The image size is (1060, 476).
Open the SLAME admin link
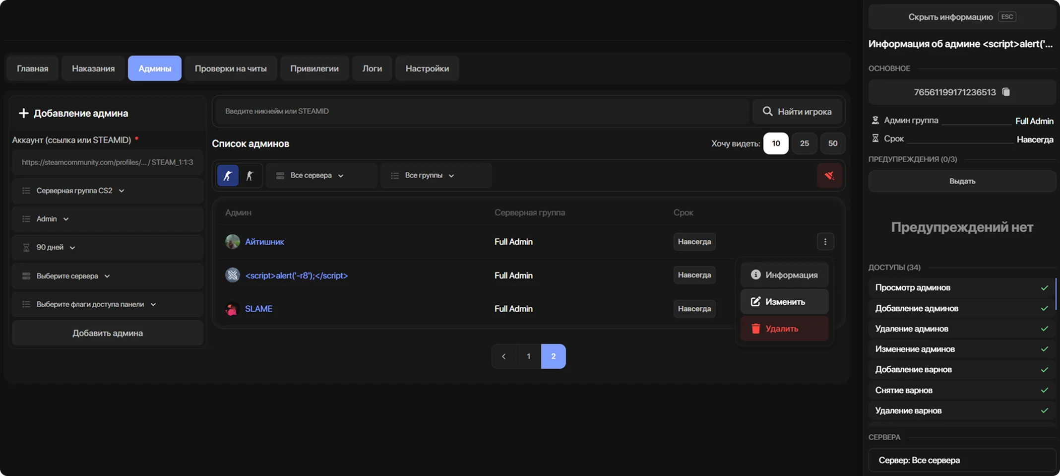258,309
